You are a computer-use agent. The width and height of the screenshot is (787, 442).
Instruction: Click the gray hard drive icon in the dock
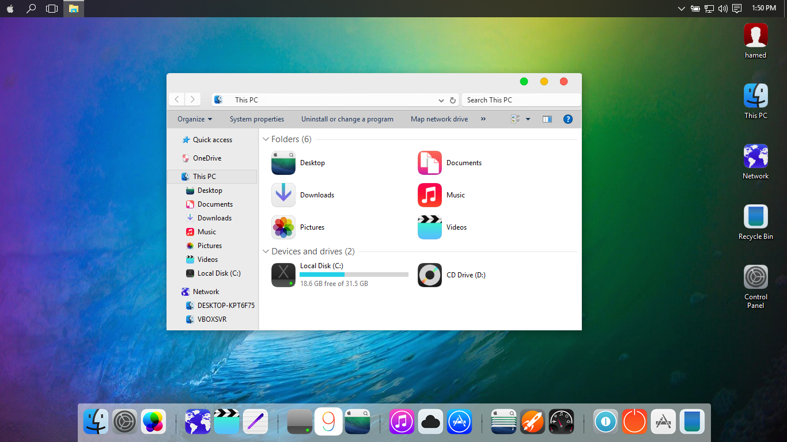click(x=300, y=421)
